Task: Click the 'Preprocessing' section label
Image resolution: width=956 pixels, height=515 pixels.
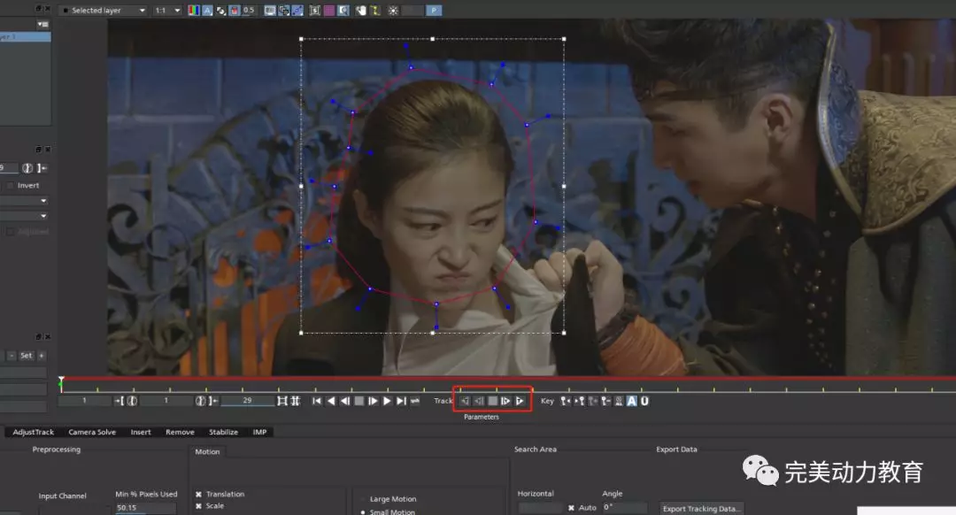Action: coord(56,450)
